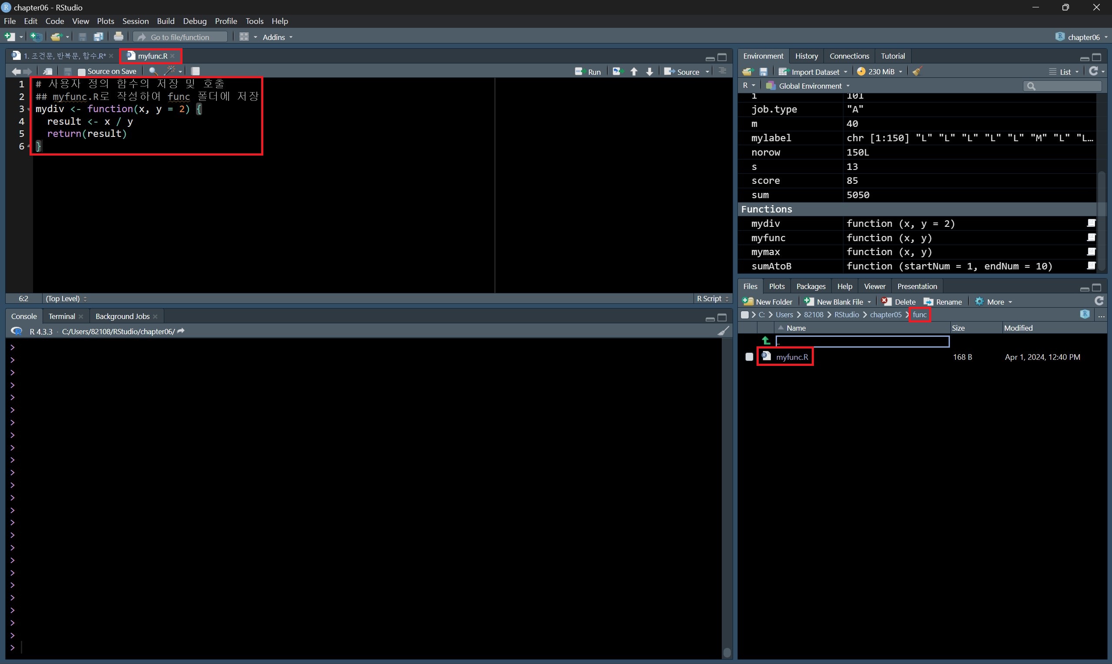Screen dimensions: 1112x664
Task: Click the print icon in main toolbar
Action: 119,37
